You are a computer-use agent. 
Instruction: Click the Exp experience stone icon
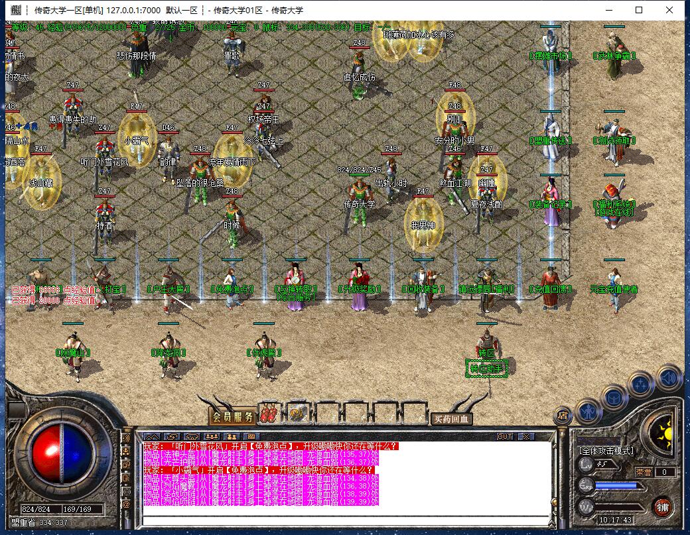(x=585, y=485)
